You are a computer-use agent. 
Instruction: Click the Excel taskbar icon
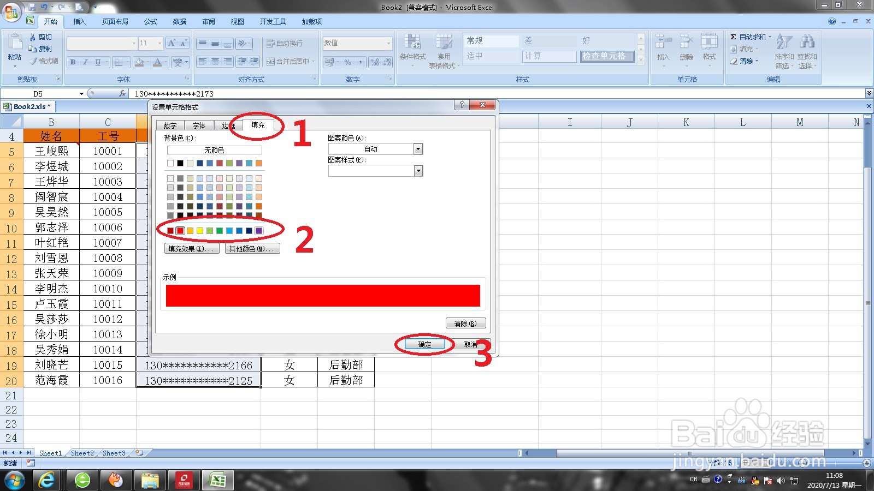click(x=218, y=480)
